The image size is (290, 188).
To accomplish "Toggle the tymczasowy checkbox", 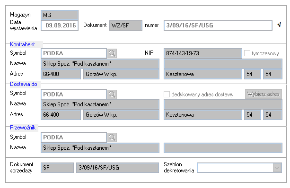I will [247, 53].
